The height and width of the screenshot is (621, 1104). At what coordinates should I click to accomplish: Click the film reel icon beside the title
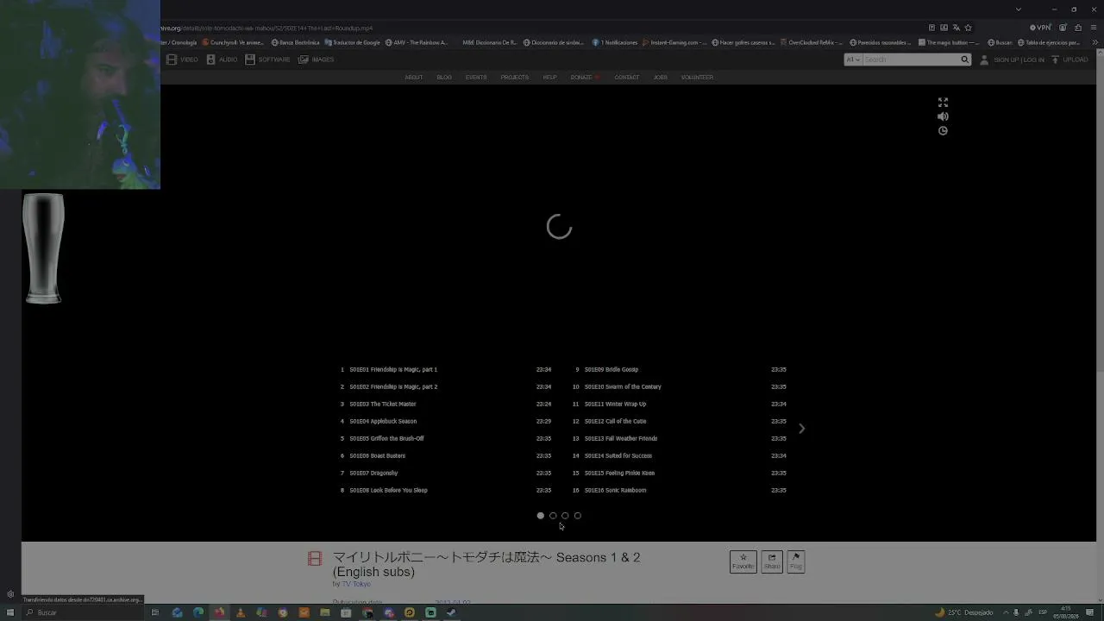pos(315,559)
